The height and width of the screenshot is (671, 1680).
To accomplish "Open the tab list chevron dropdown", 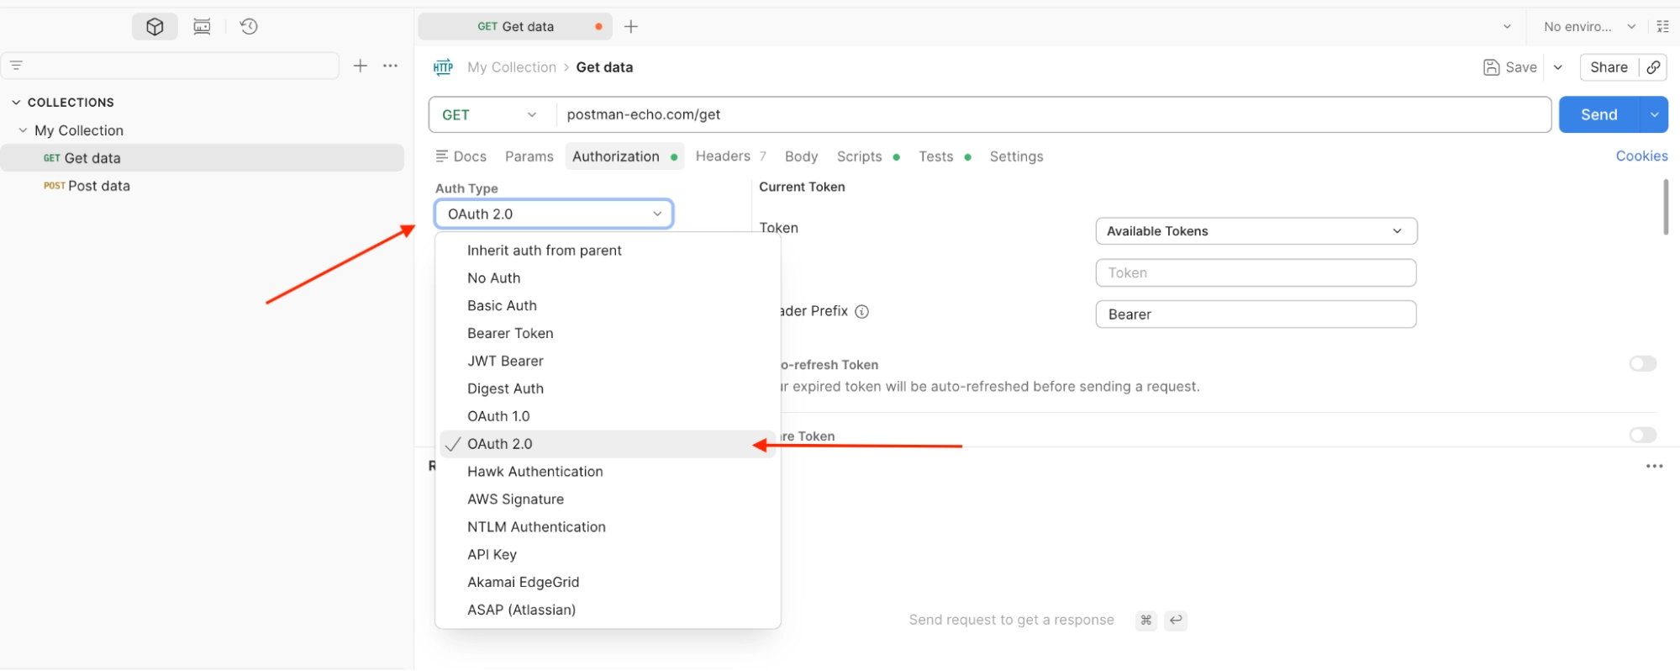I will coord(1507,27).
